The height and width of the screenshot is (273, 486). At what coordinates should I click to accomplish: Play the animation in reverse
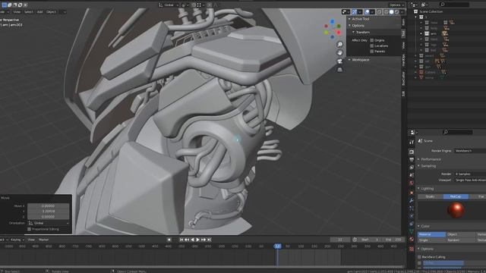(x=192, y=240)
